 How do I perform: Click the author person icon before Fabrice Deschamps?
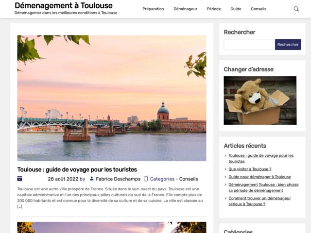click(92, 179)
